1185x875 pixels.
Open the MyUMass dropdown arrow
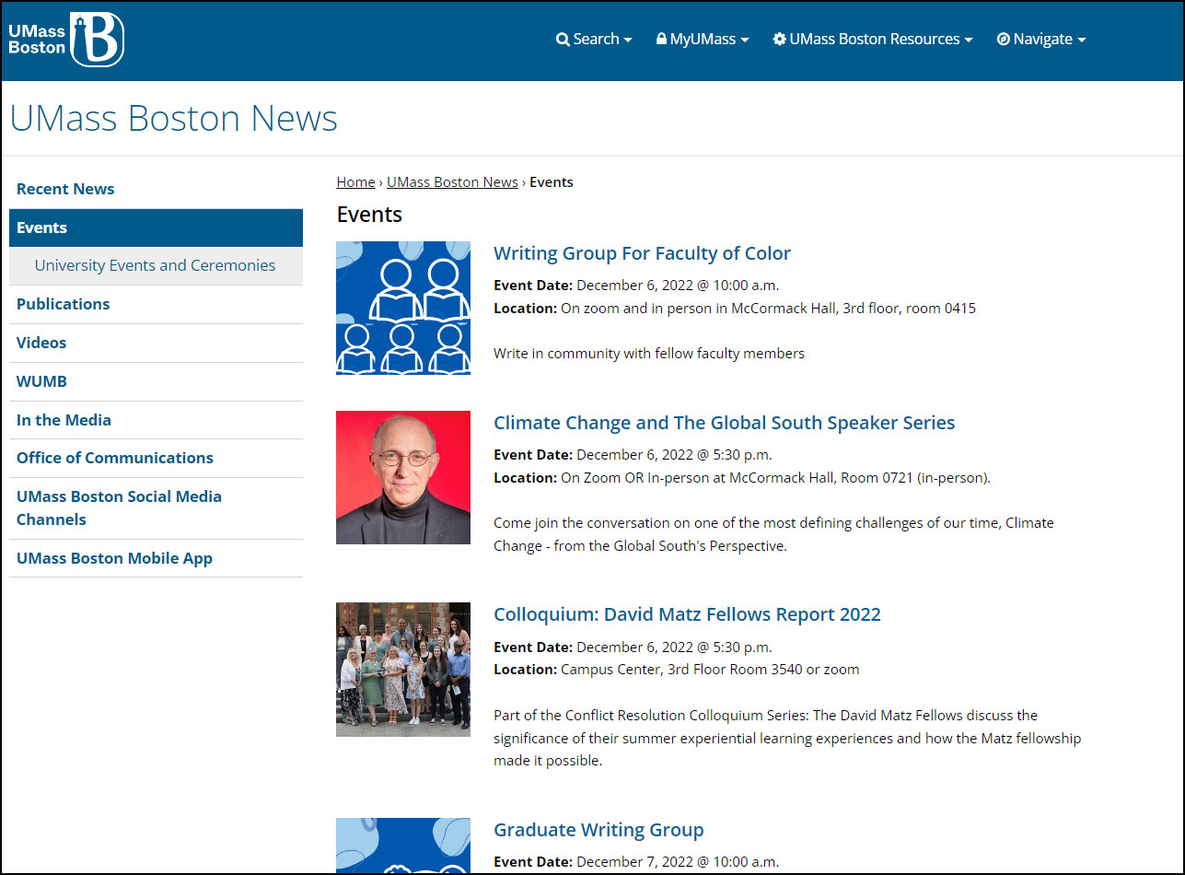(745, 41)
